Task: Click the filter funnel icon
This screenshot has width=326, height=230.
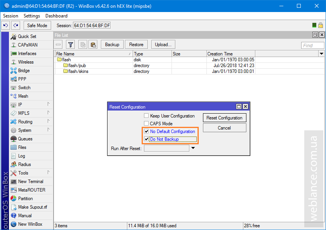Action: click(x=71, y=45)
